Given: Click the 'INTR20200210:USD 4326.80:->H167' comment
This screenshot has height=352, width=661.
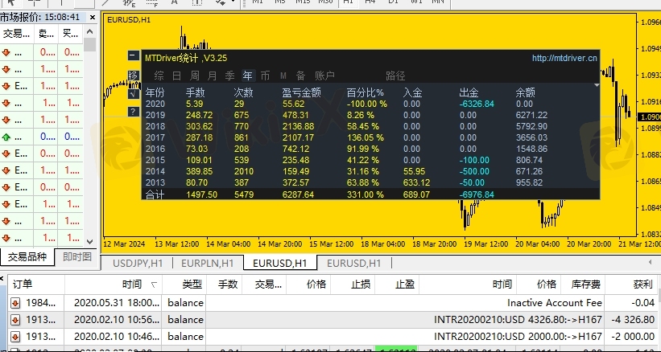Looking at the screenshot, I should (x=518, y=320).
